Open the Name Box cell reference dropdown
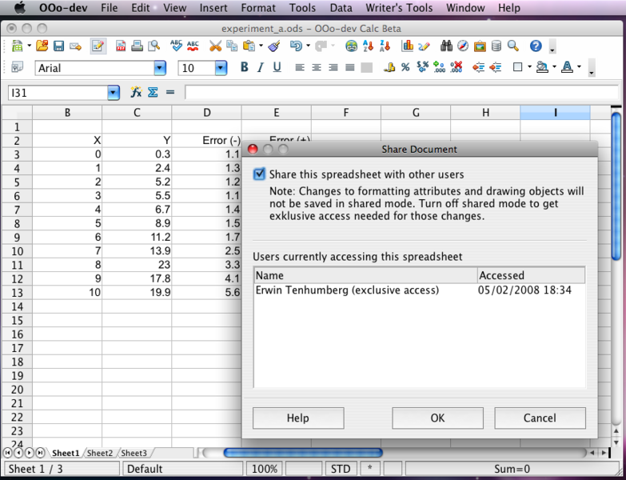The height and width of the screenshot is (480, 626). pos(113,93)
